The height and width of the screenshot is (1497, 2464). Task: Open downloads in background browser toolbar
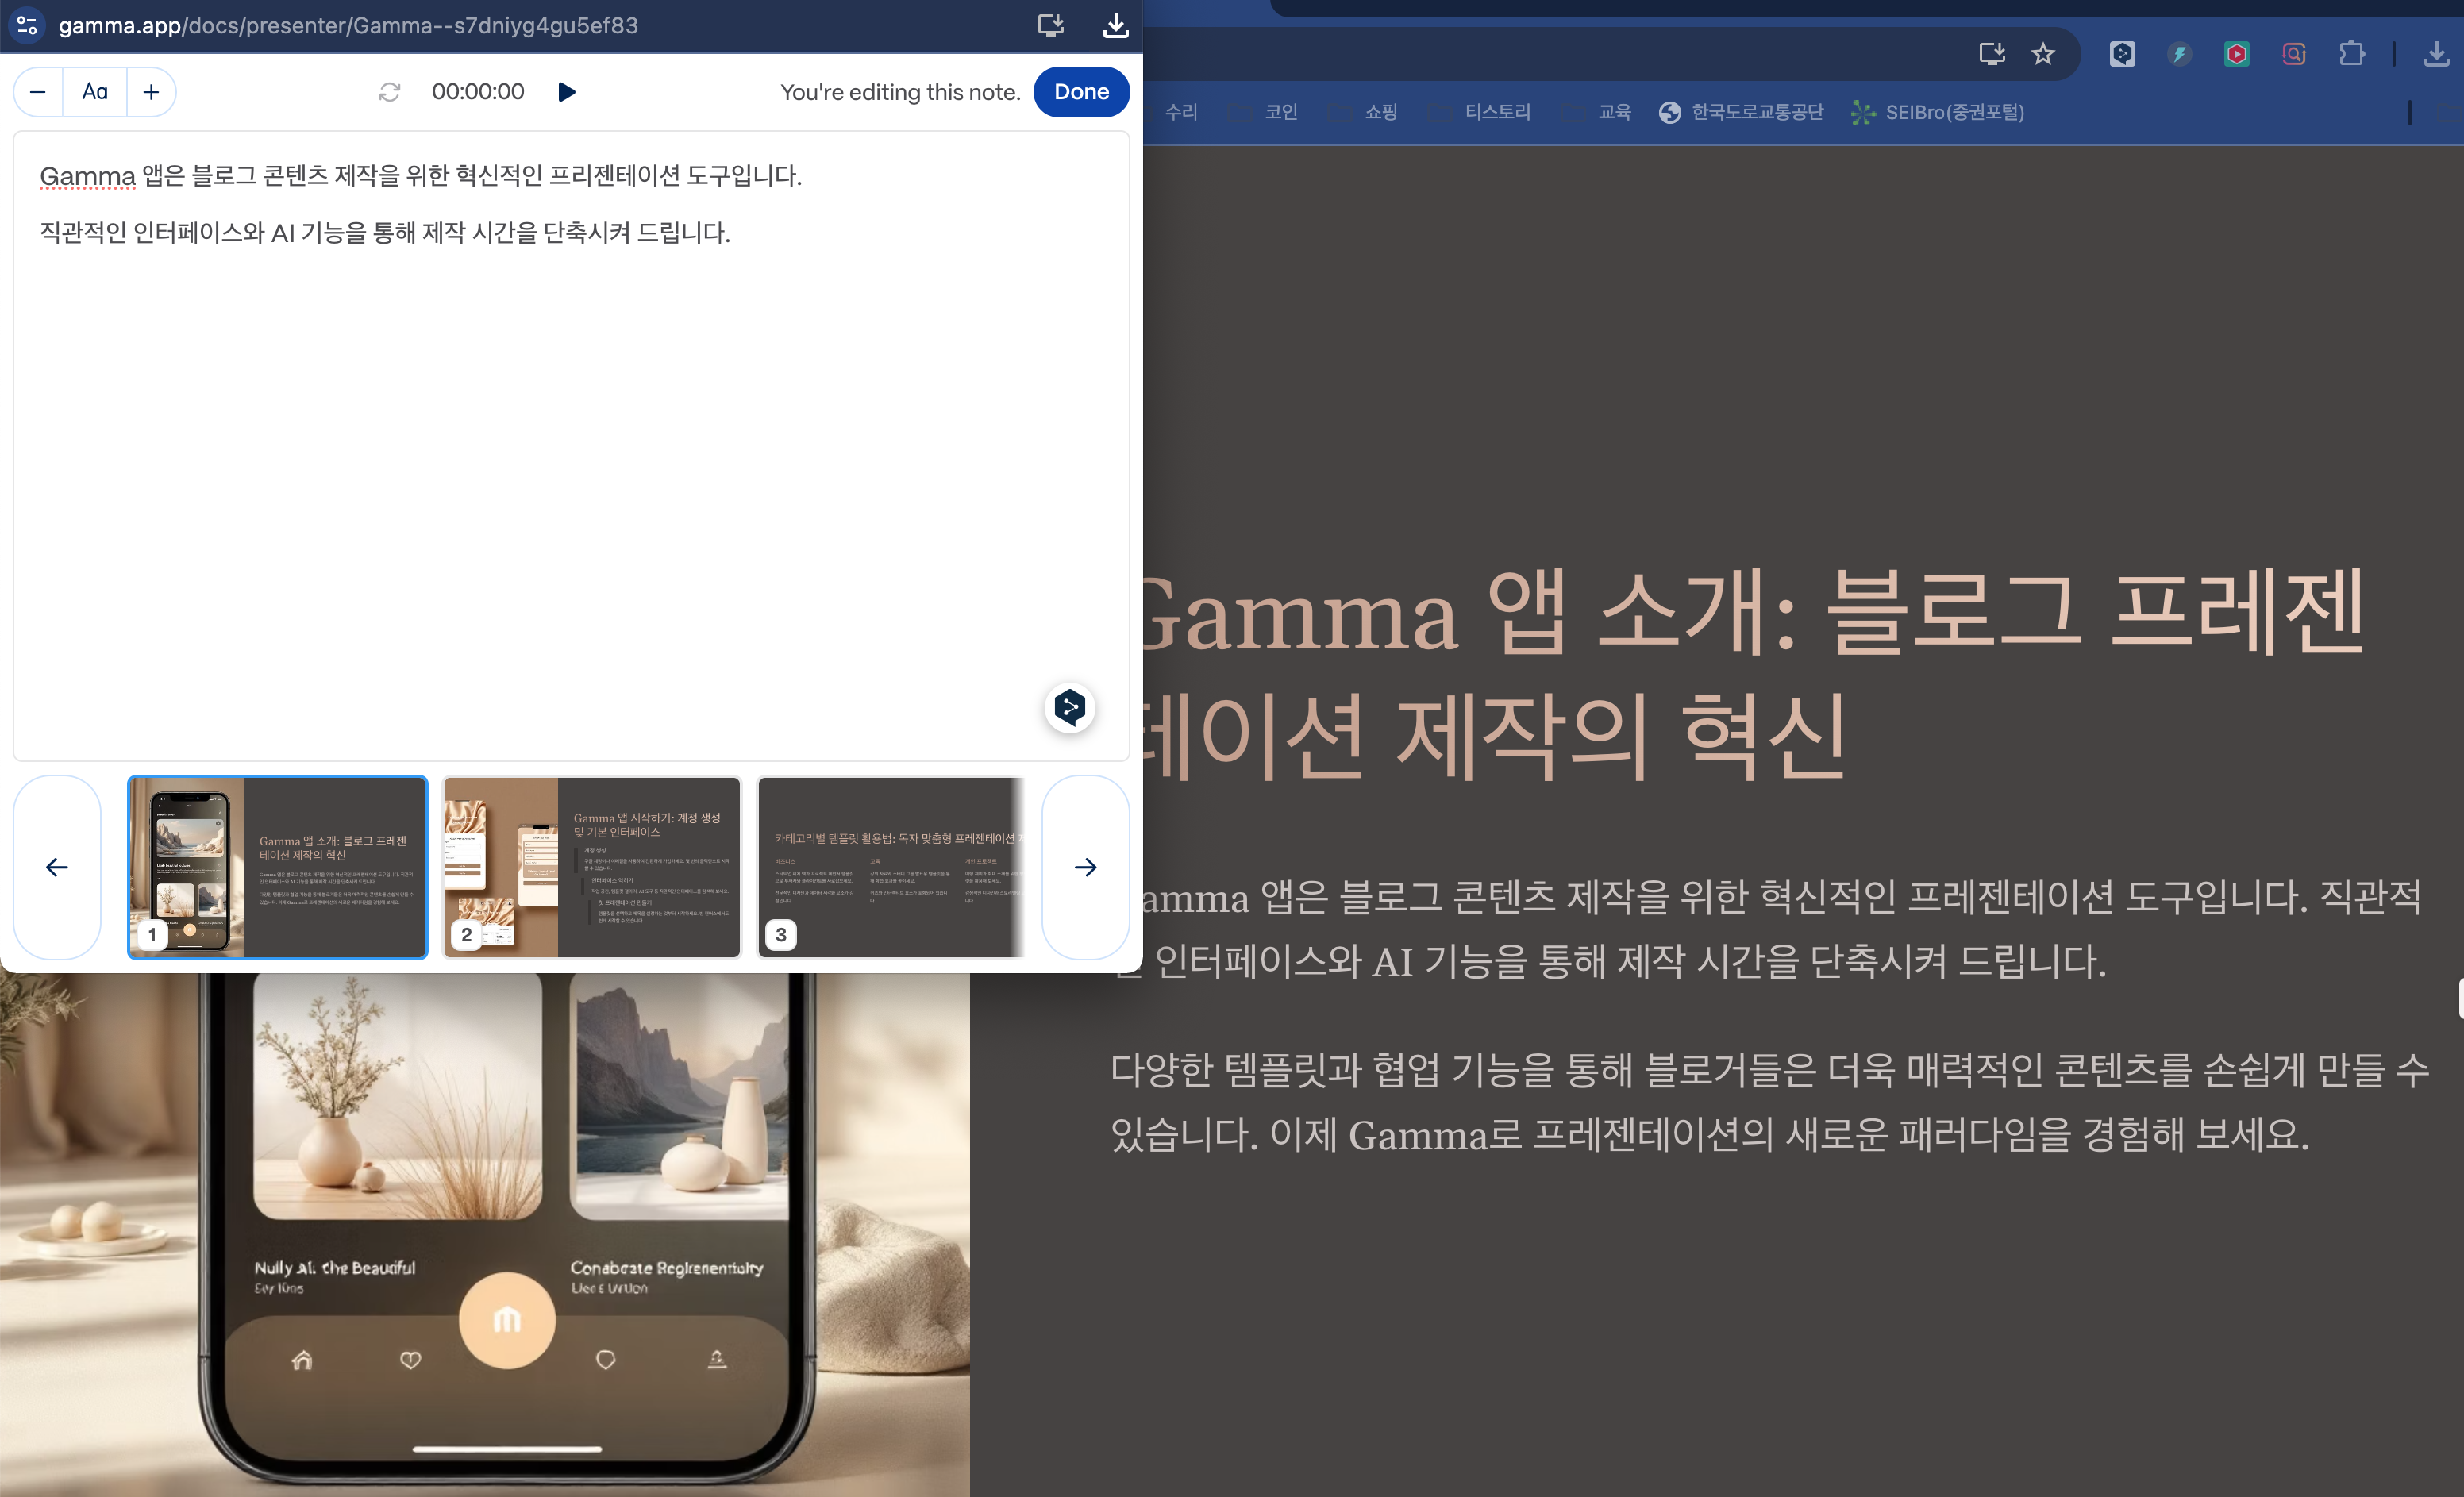(x=2437, y=53)
